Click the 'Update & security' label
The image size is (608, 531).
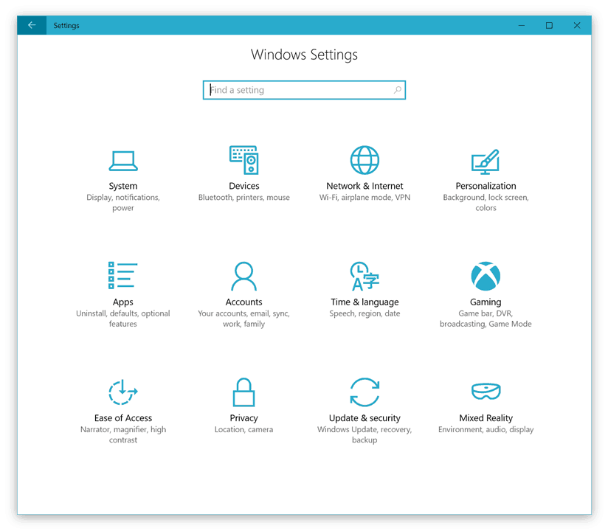point(365,418)
